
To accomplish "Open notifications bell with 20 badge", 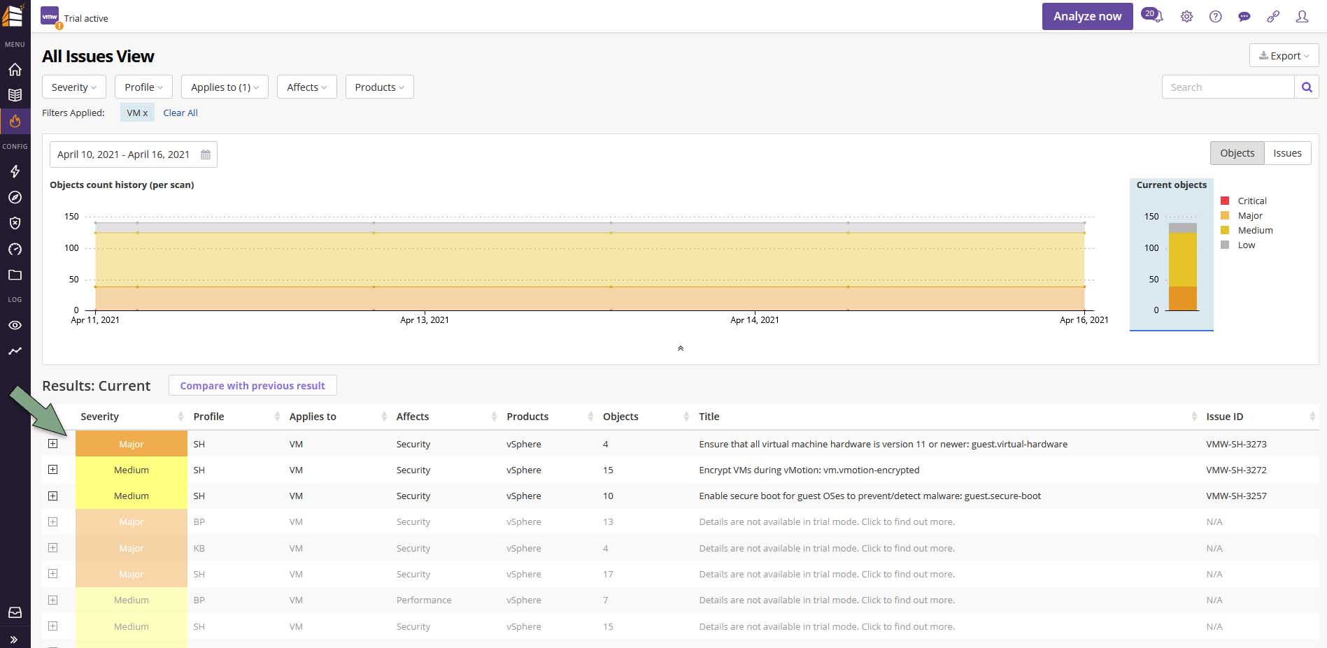I will (x=1154, y=16).
